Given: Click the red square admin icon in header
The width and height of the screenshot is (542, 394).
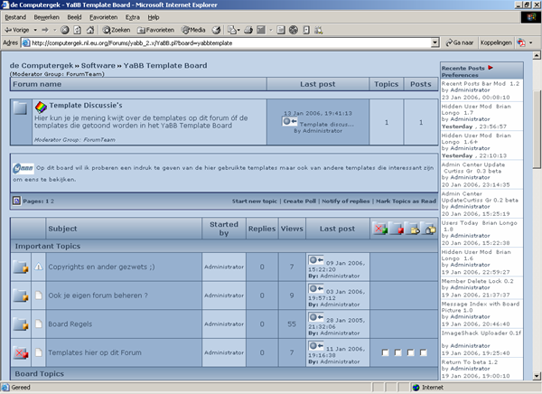Looking at the screenshot, I should pyautogui.click(x=397, y=230).
